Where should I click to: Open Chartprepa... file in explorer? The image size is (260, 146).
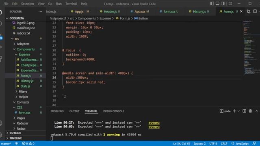click(29, 65)
